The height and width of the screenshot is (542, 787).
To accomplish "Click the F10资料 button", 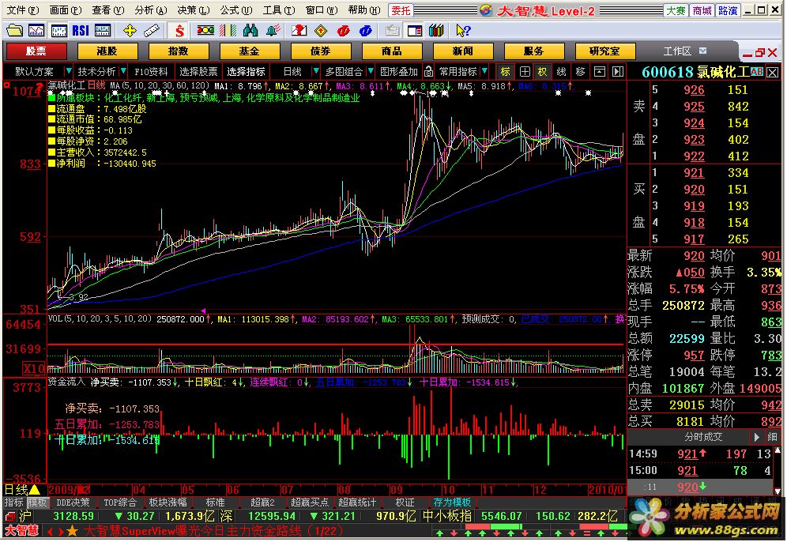I will tap(151, 72).
